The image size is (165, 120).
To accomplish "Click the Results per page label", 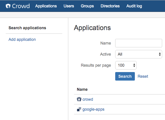I will point(96,65).
